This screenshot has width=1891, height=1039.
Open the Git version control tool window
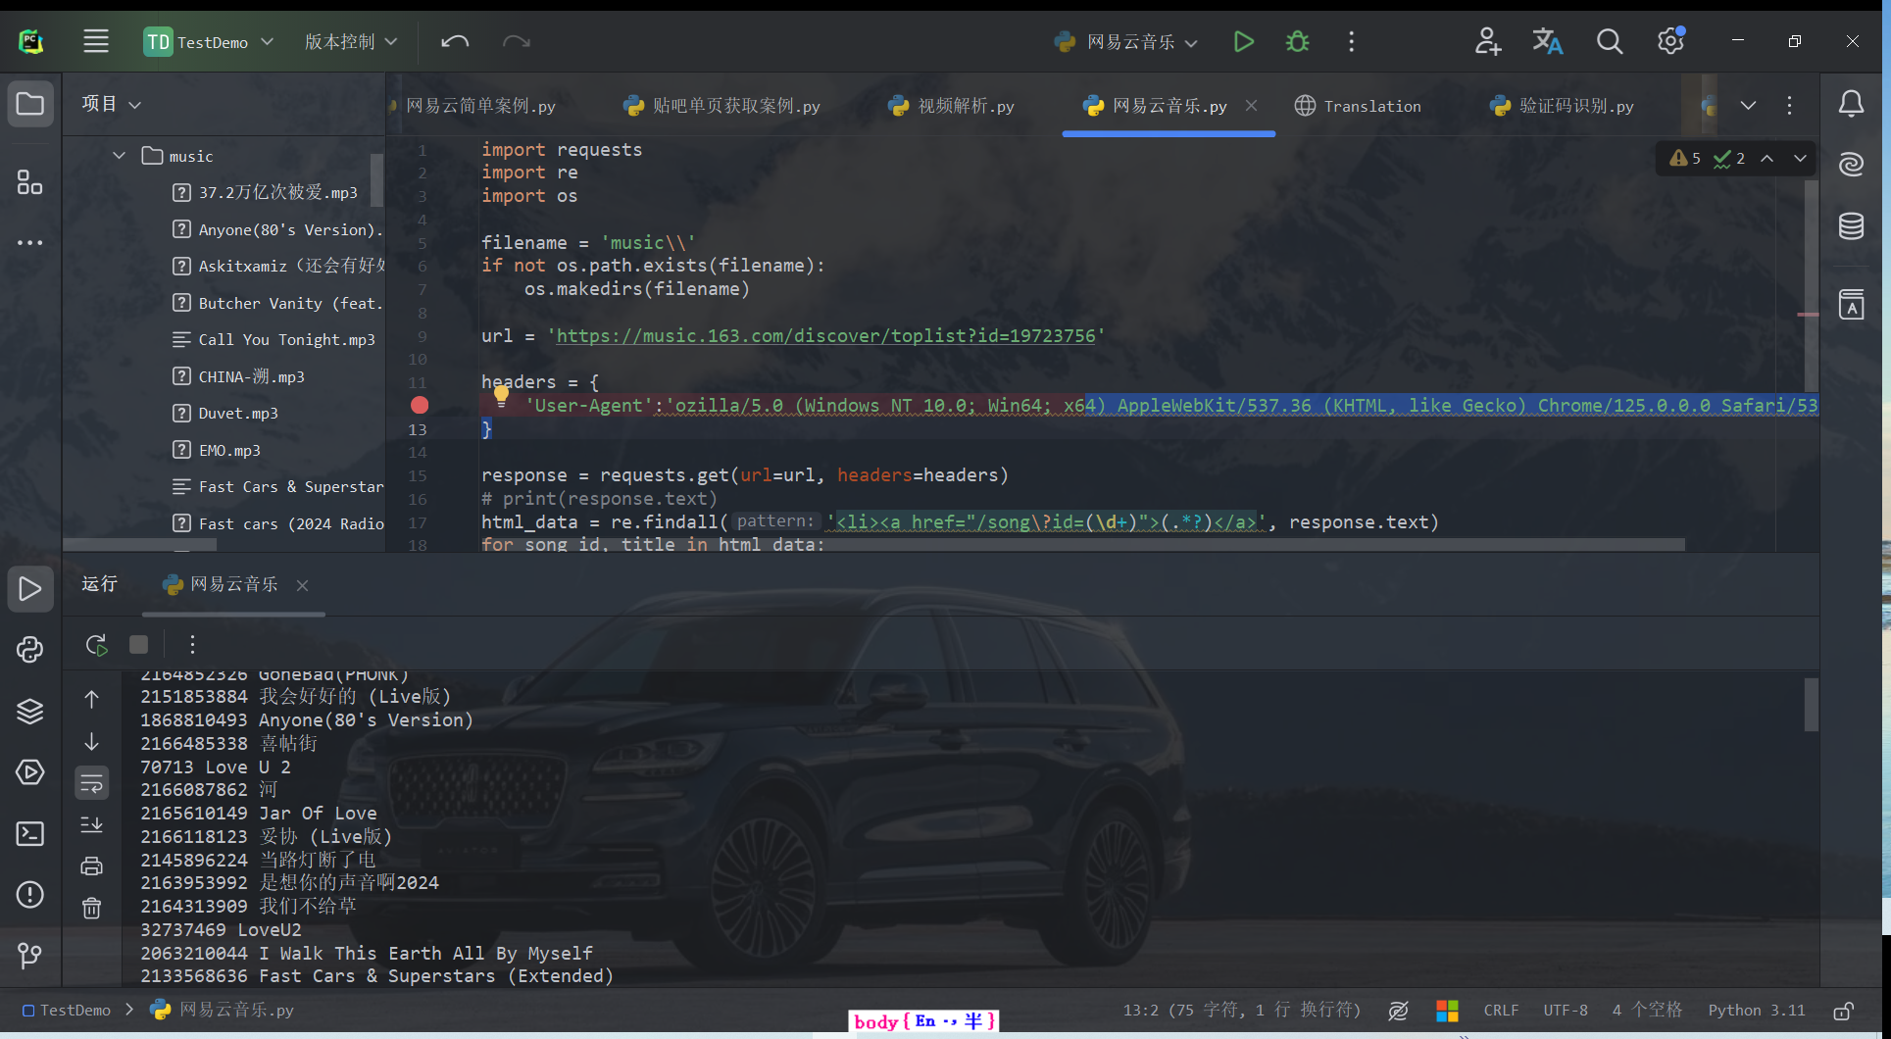click(30, 955)
